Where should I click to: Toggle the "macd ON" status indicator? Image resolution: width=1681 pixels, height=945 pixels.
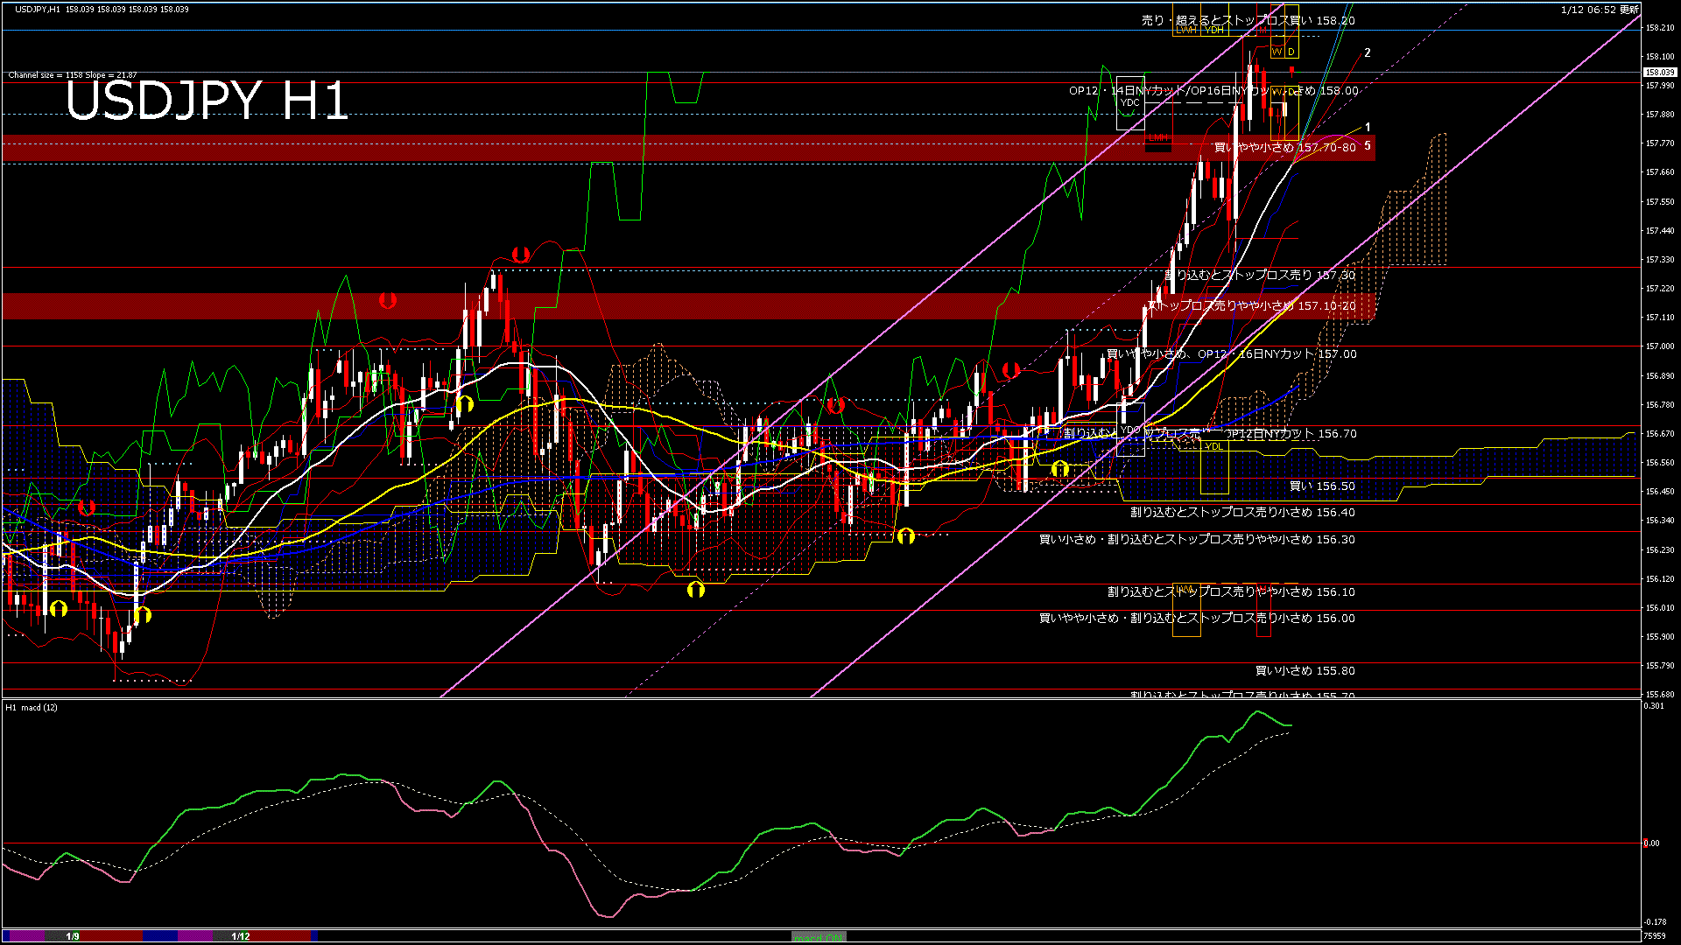point(819,935)
